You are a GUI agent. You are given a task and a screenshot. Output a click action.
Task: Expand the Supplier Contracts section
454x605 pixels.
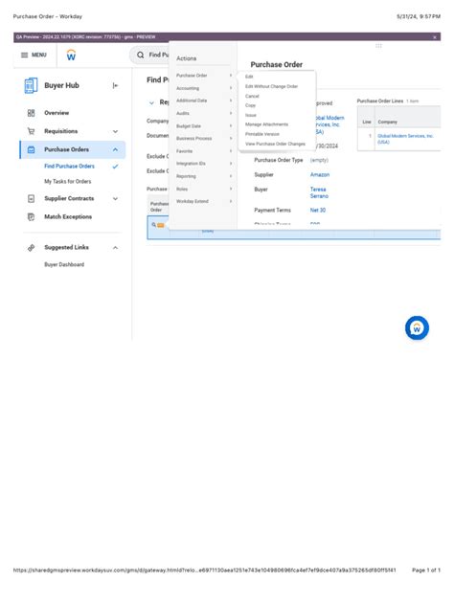[116, 199]
